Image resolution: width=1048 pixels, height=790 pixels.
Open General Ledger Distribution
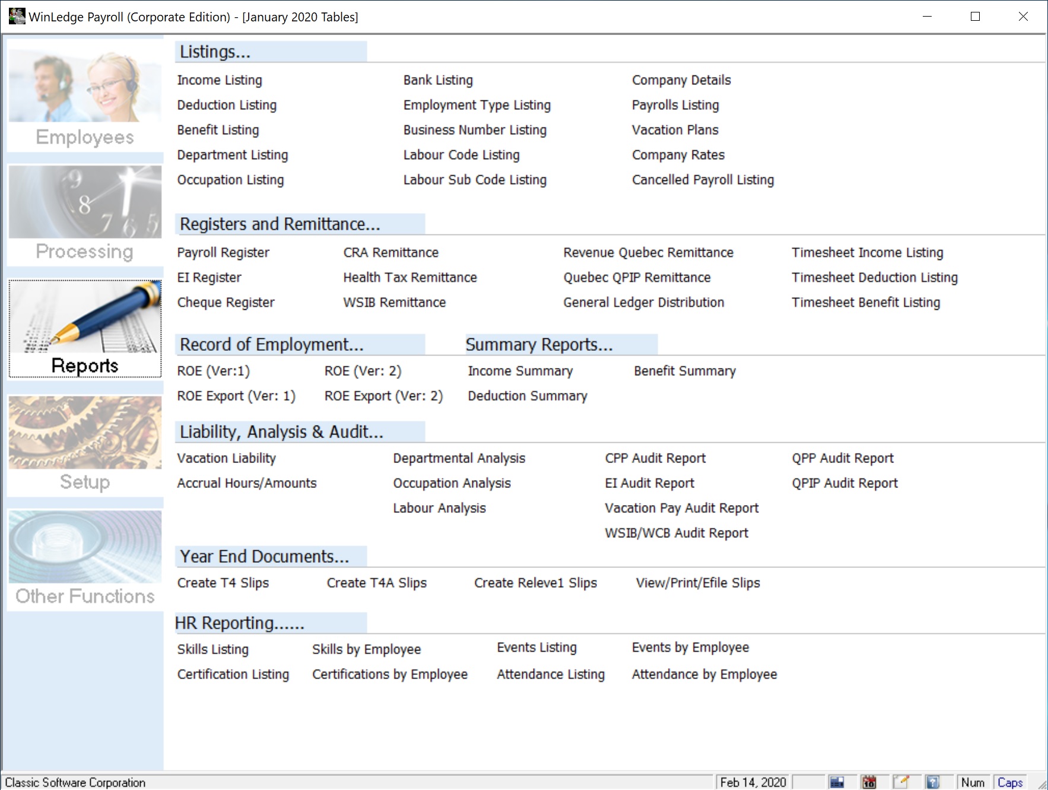643,303
